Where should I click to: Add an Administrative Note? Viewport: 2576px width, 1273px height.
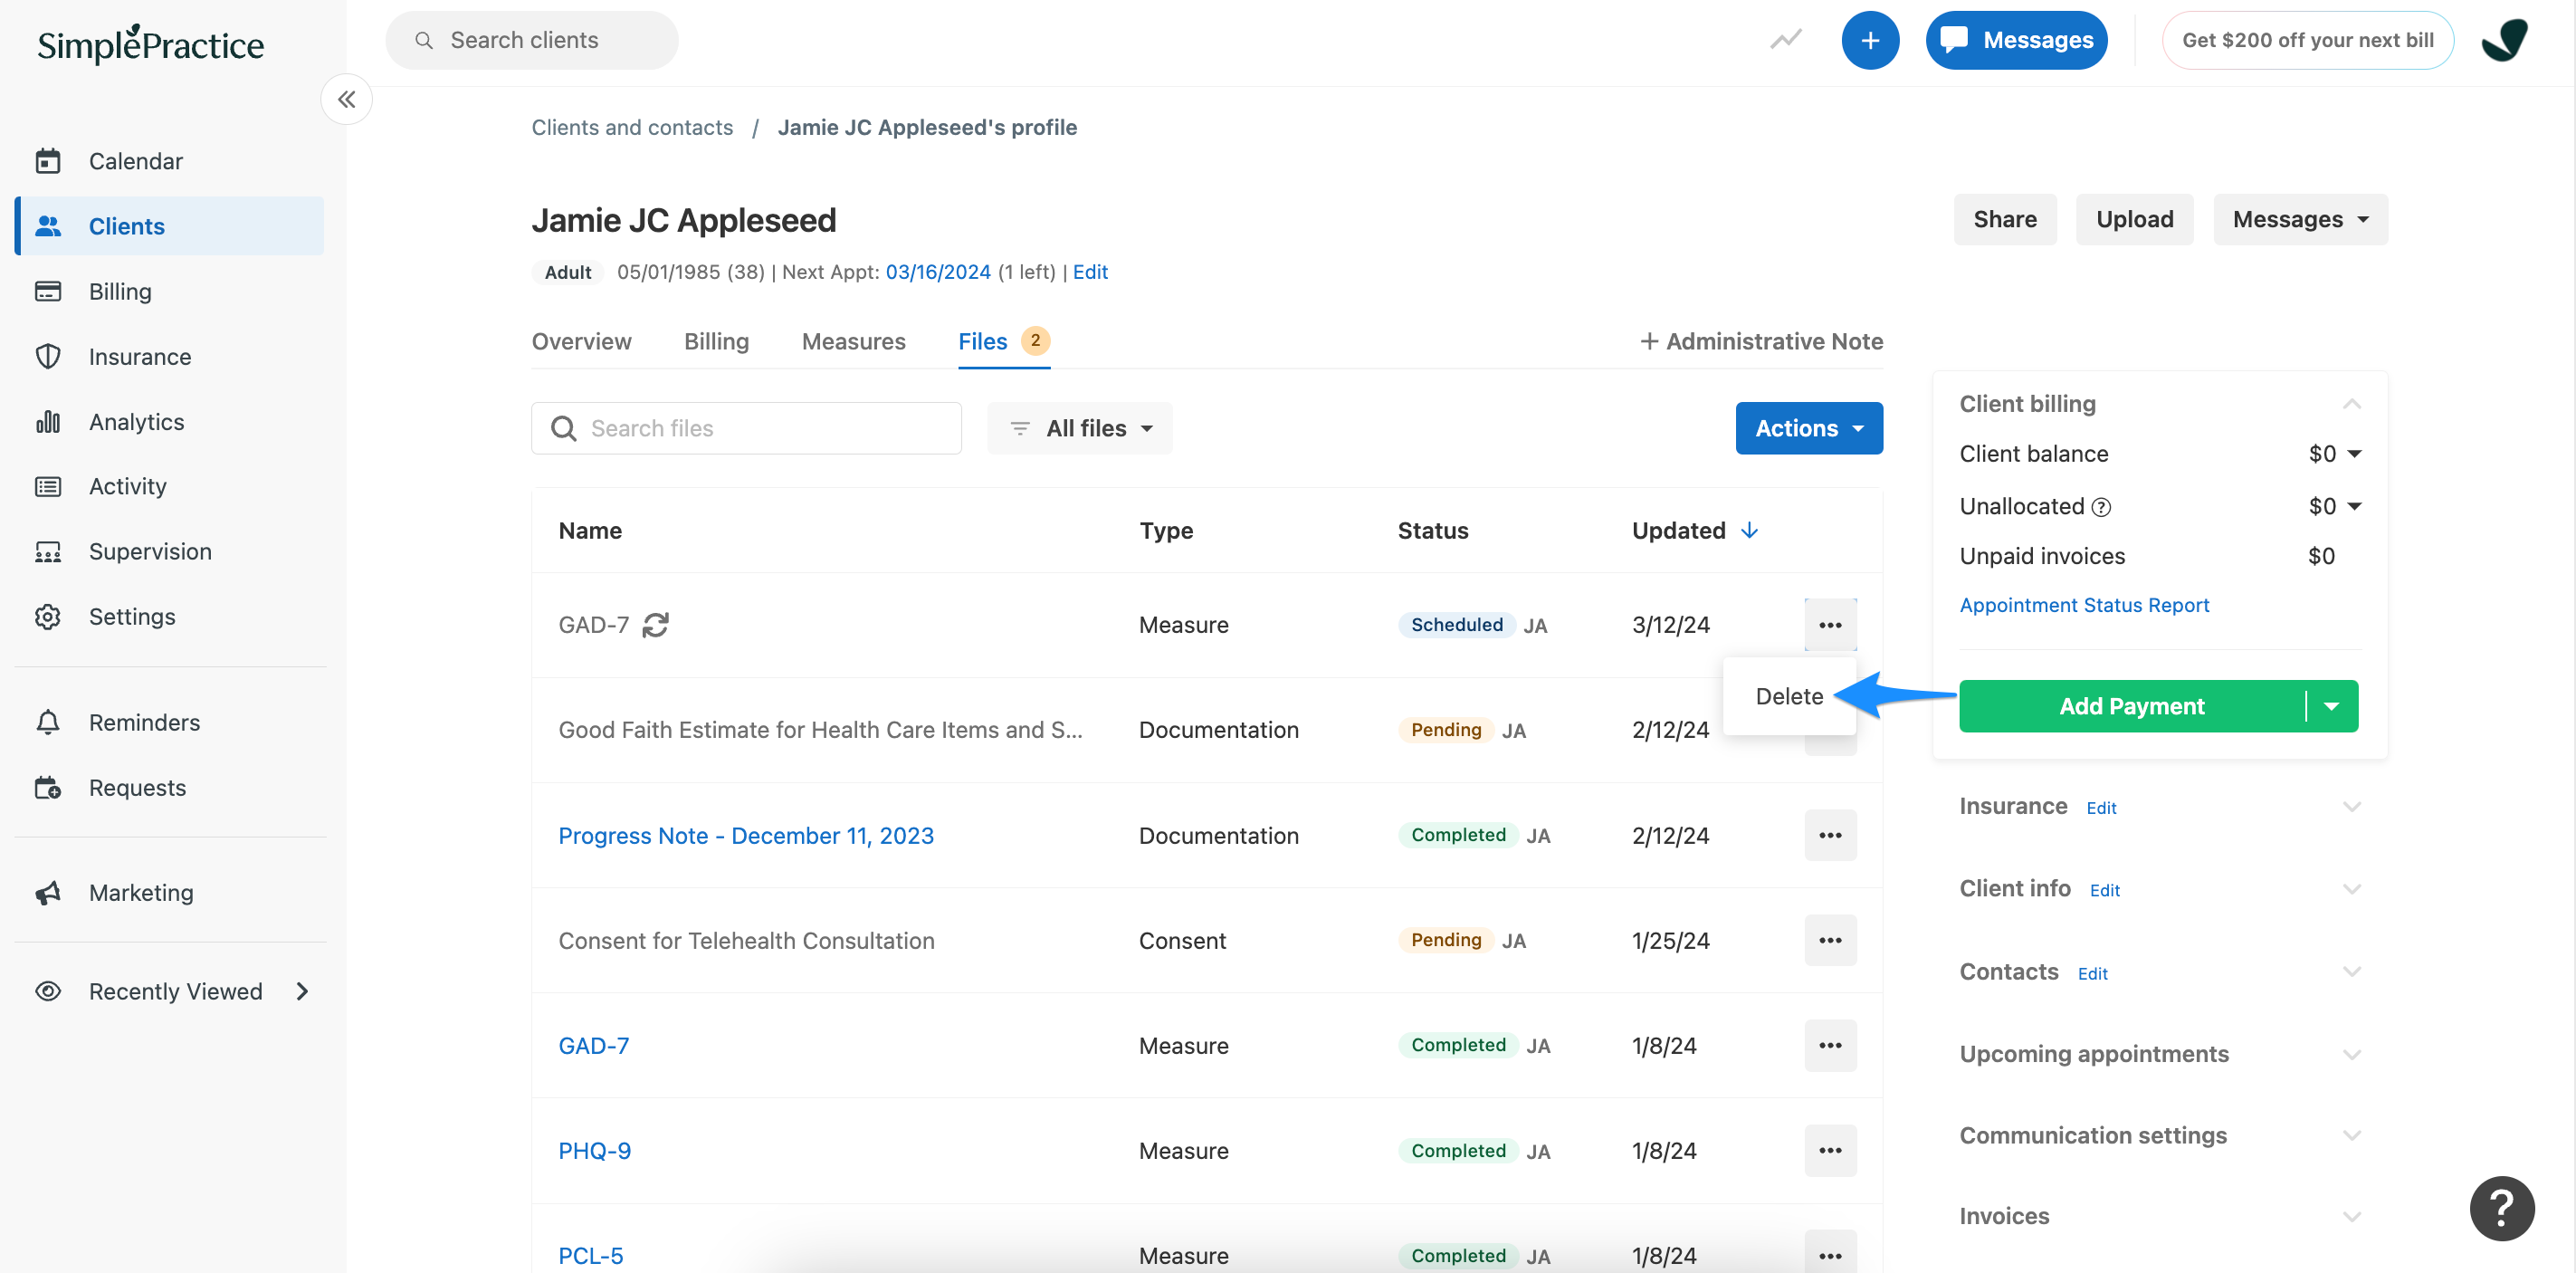(x=1761, y=341)
